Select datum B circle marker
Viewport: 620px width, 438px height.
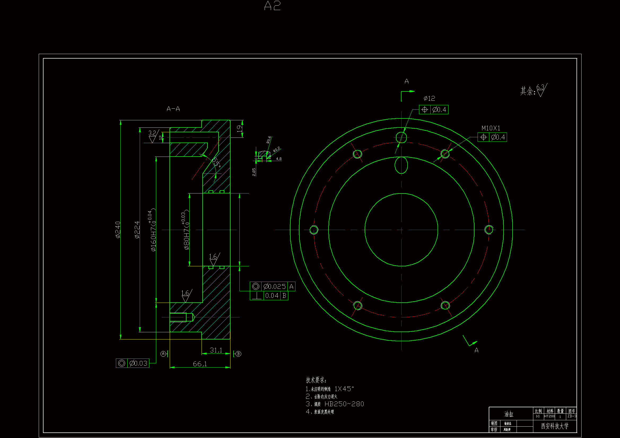(x=238, y=354)
